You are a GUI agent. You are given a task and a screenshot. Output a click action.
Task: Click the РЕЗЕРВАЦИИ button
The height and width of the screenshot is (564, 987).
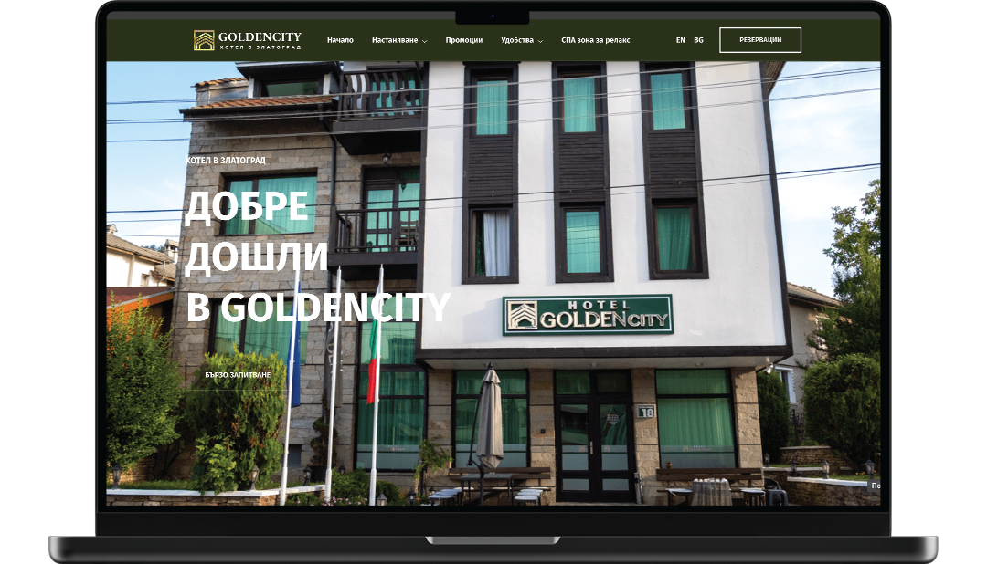click(x=760, y=39)
